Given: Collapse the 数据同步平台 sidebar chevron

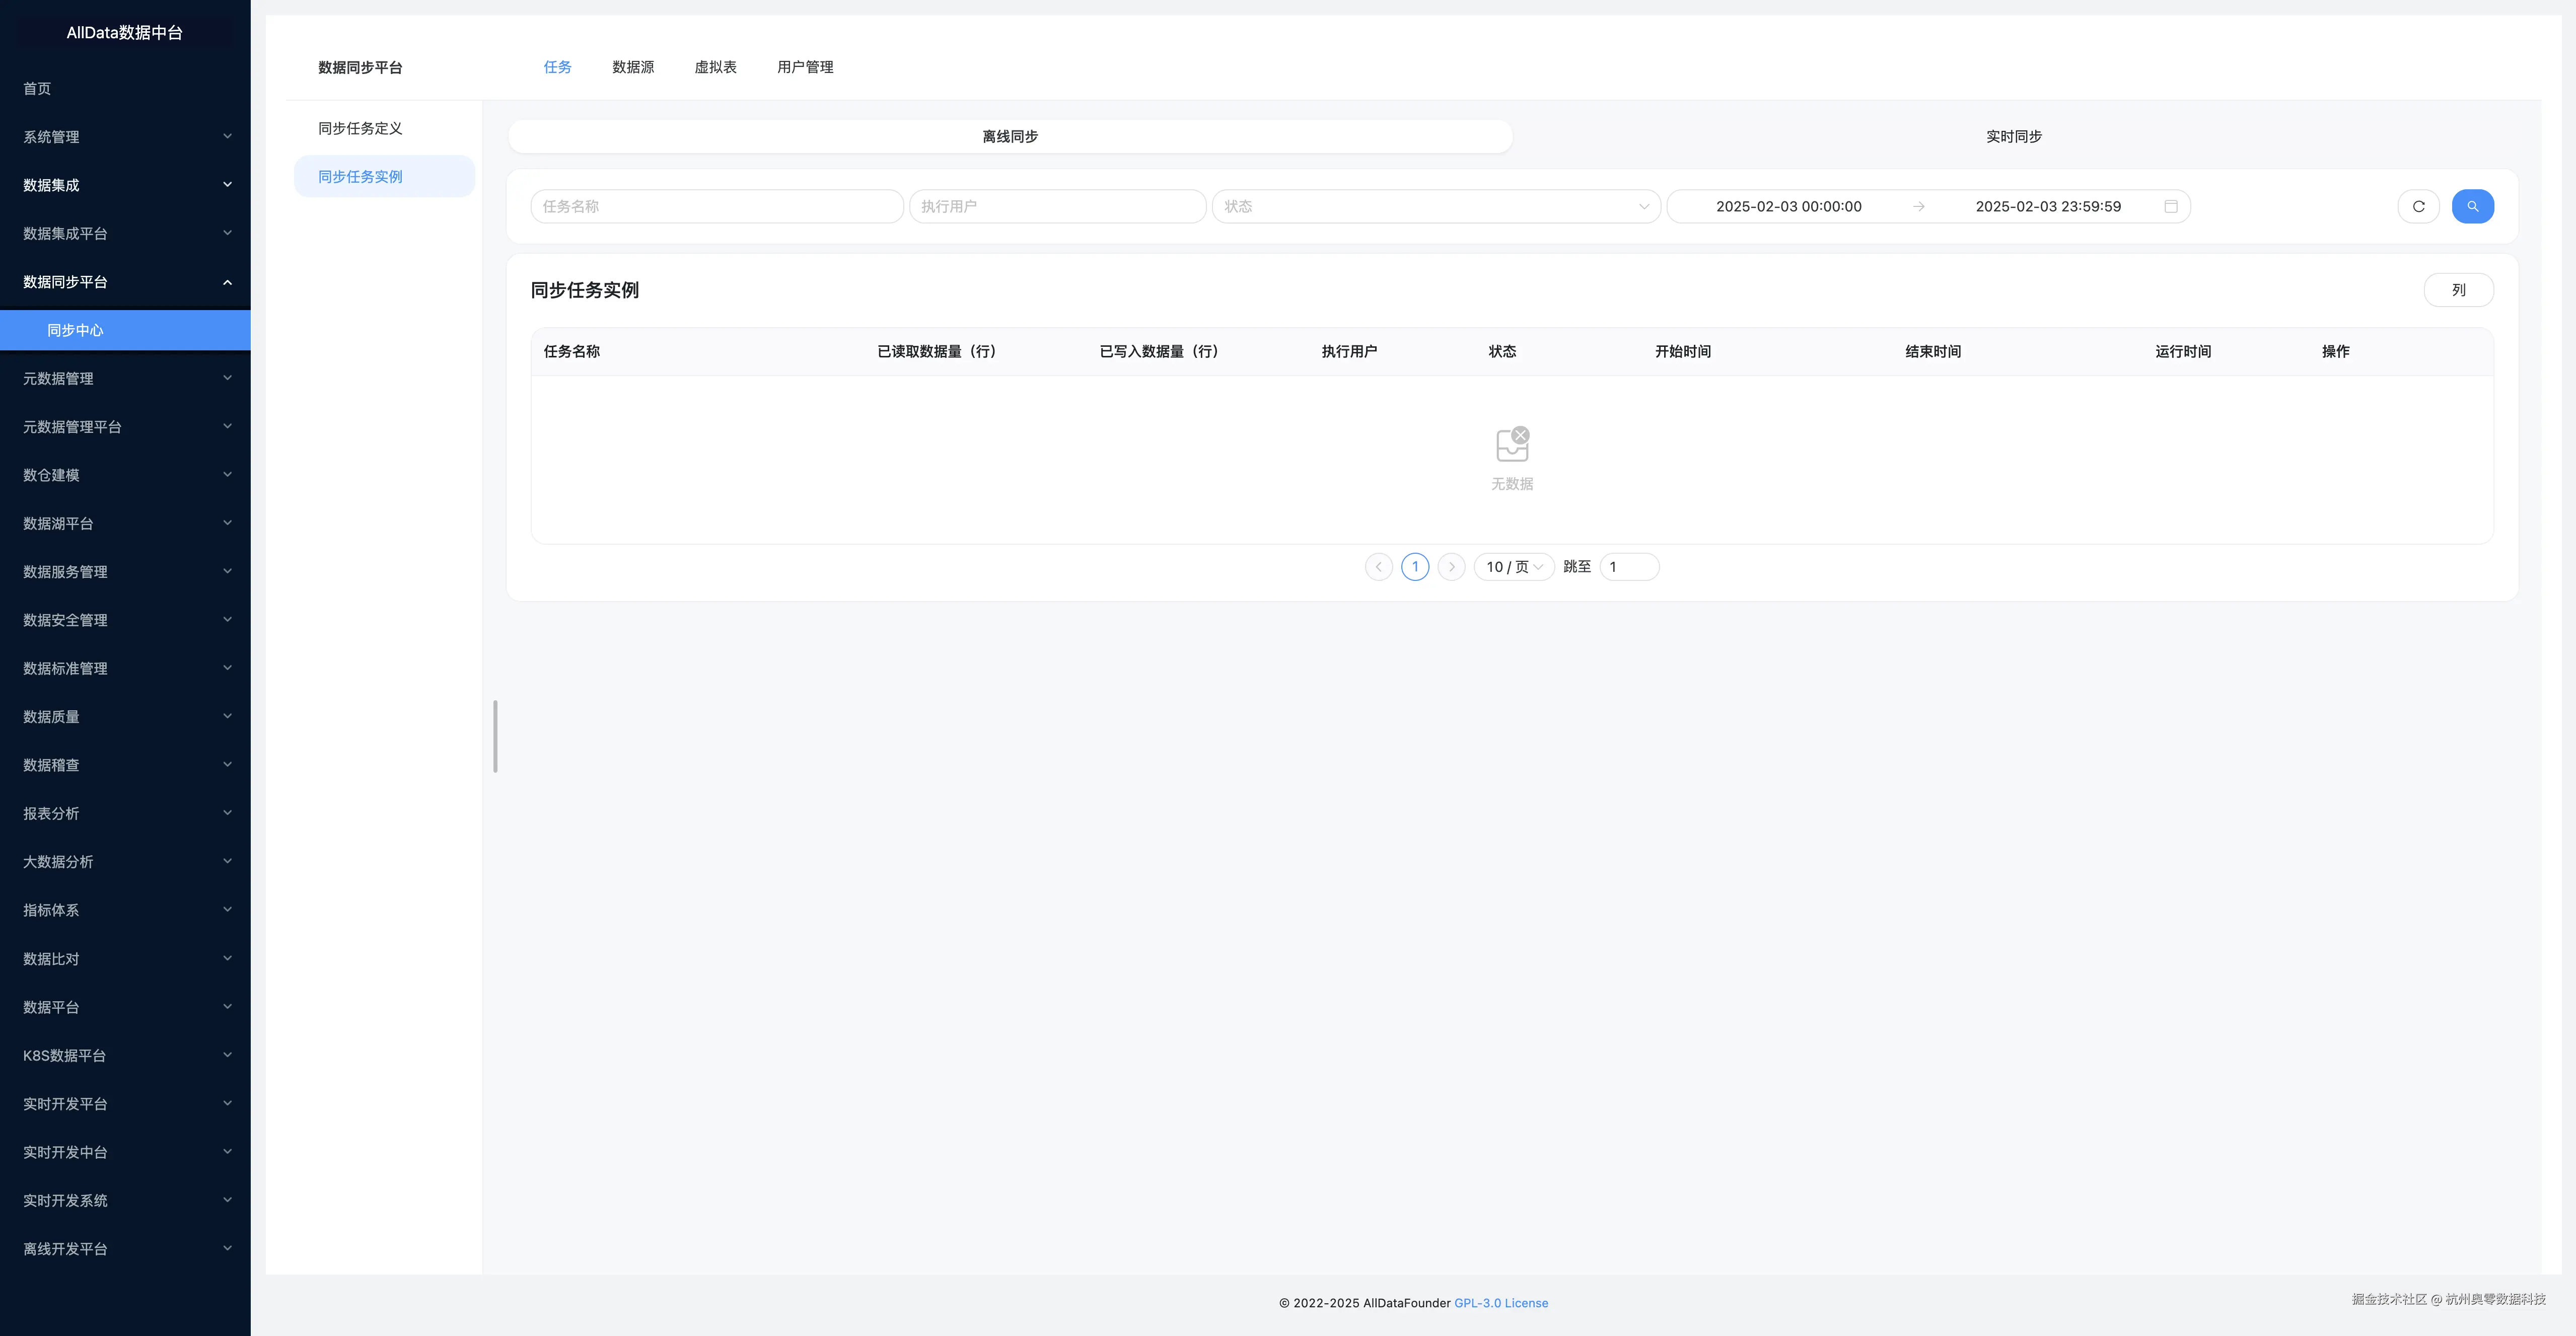Looking at the screenshot, I should click(227, 282).
